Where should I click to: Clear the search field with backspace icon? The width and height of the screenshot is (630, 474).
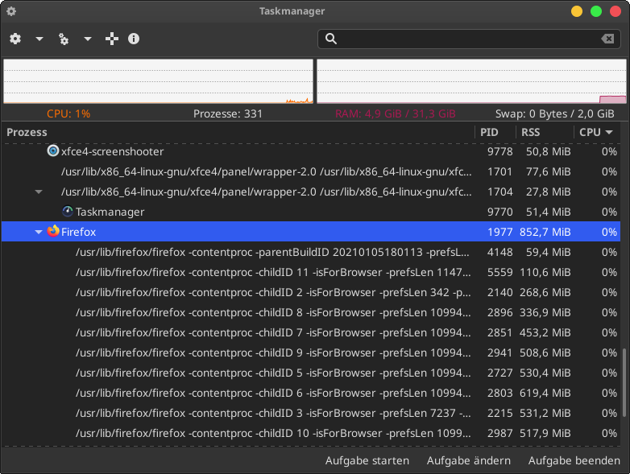[x=607, y=39]
